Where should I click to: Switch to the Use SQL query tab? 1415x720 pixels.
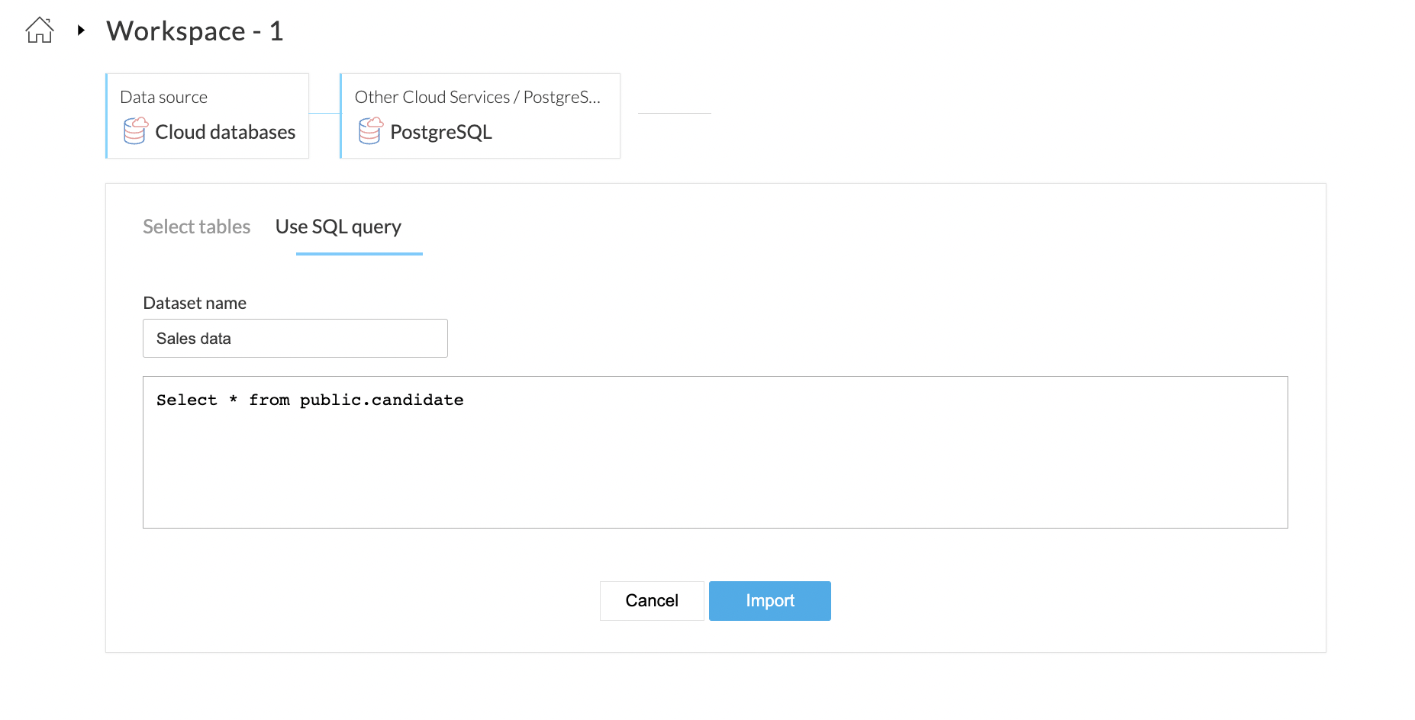[x=338, y=227]
